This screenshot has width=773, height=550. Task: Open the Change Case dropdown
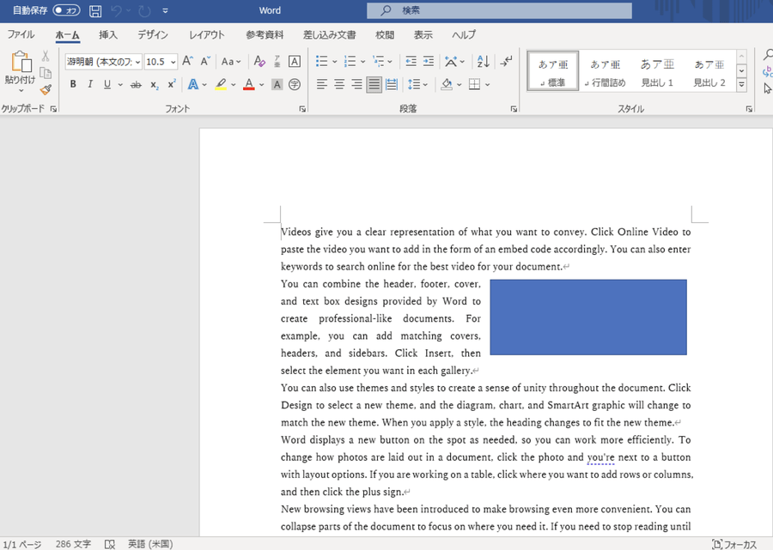coord(231,62)
